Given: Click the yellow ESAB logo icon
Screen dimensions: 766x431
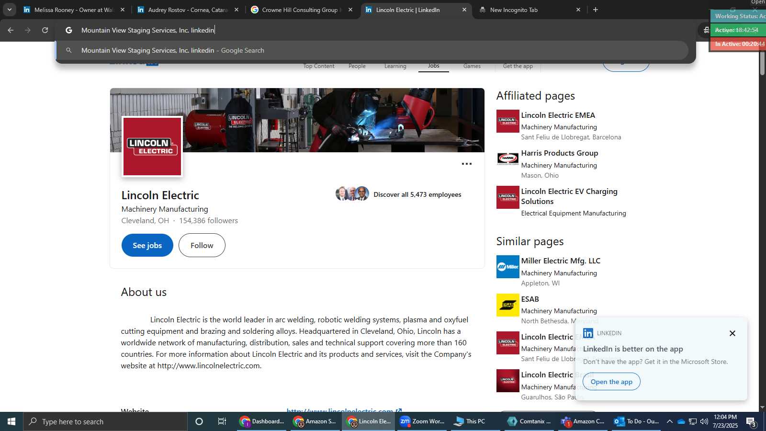Looking at the screenshot, I should [x=508, y=305].
